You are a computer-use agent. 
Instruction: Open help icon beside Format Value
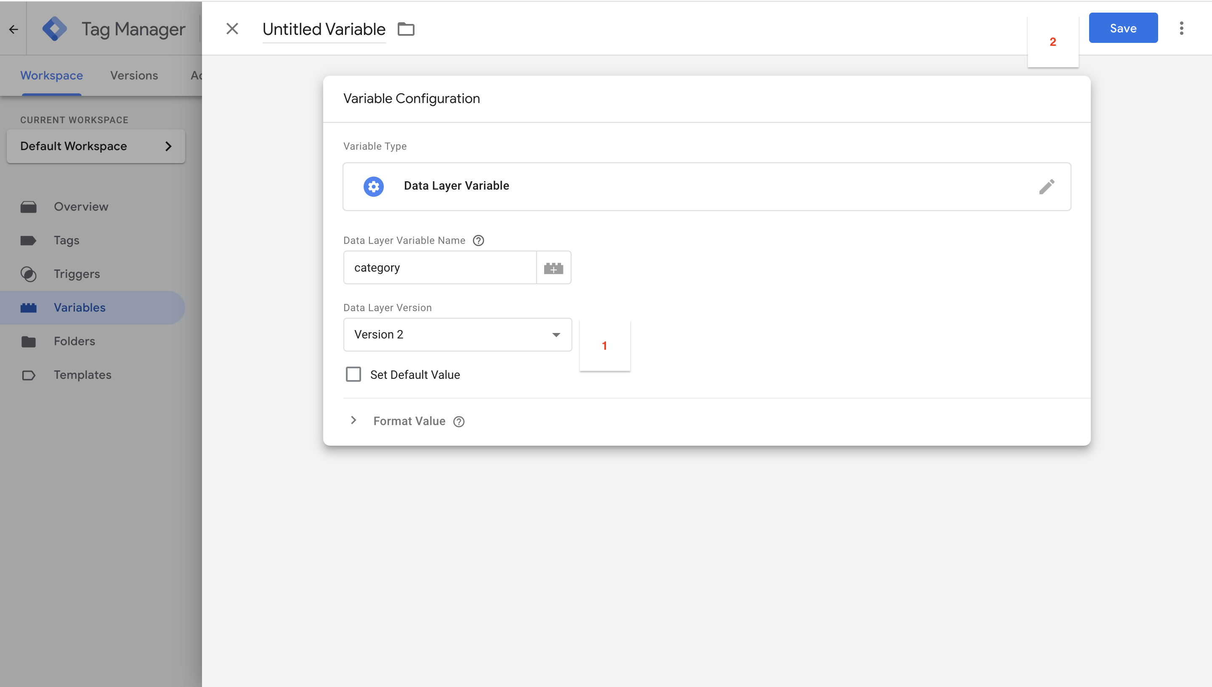pyautogui.click(x=458, y=422)
